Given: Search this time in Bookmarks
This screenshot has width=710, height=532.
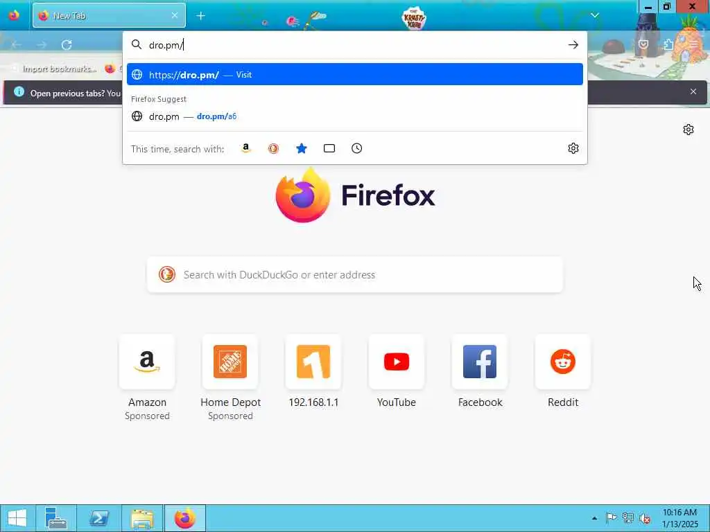Looking at the screenshot, I should point(301,148).
